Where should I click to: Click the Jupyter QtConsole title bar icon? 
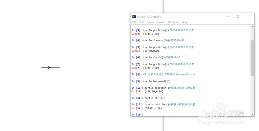[x=134, y=17]
